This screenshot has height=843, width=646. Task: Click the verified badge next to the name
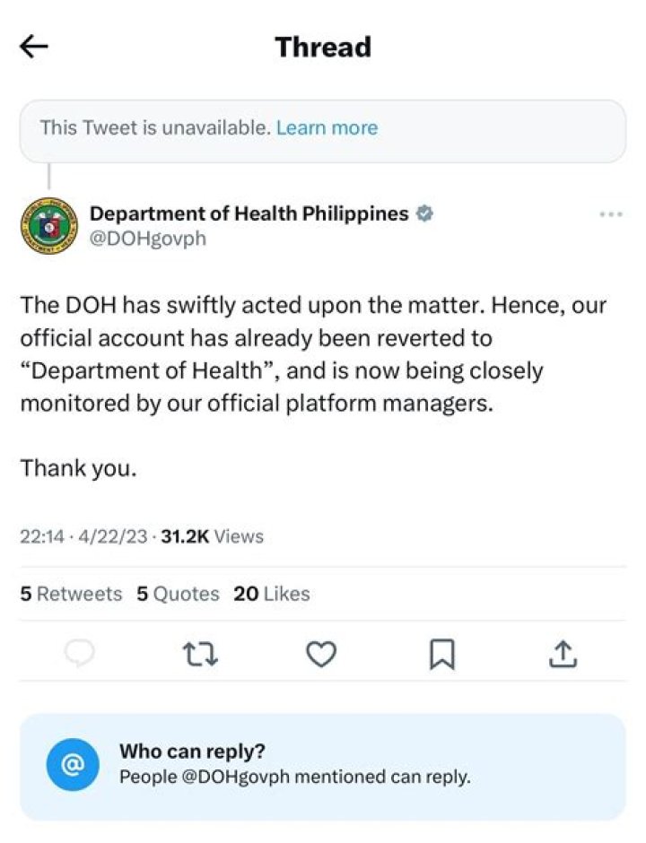pyautogui.click(x=424, y=213)
